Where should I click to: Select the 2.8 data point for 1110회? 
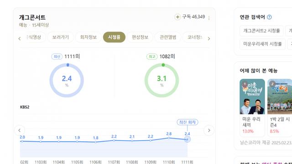point(169,138)
